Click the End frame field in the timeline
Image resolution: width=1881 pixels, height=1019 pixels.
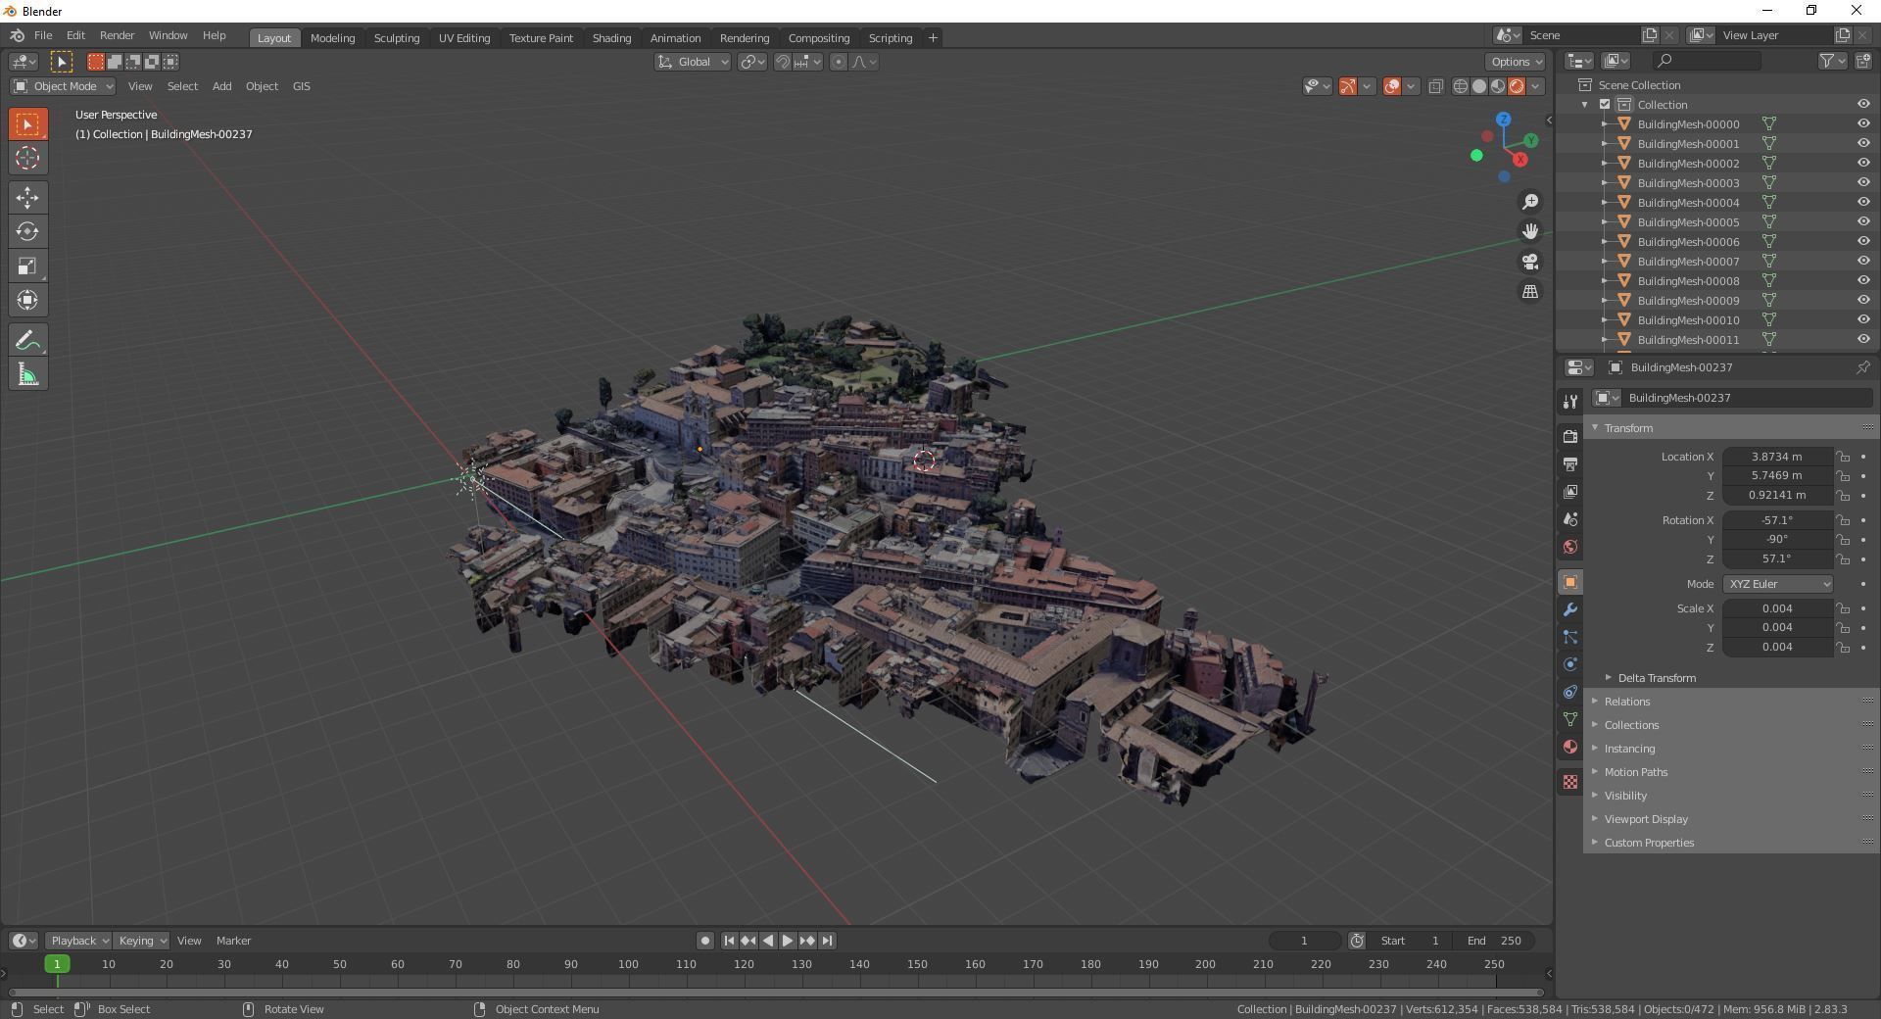coord(1495,941)
